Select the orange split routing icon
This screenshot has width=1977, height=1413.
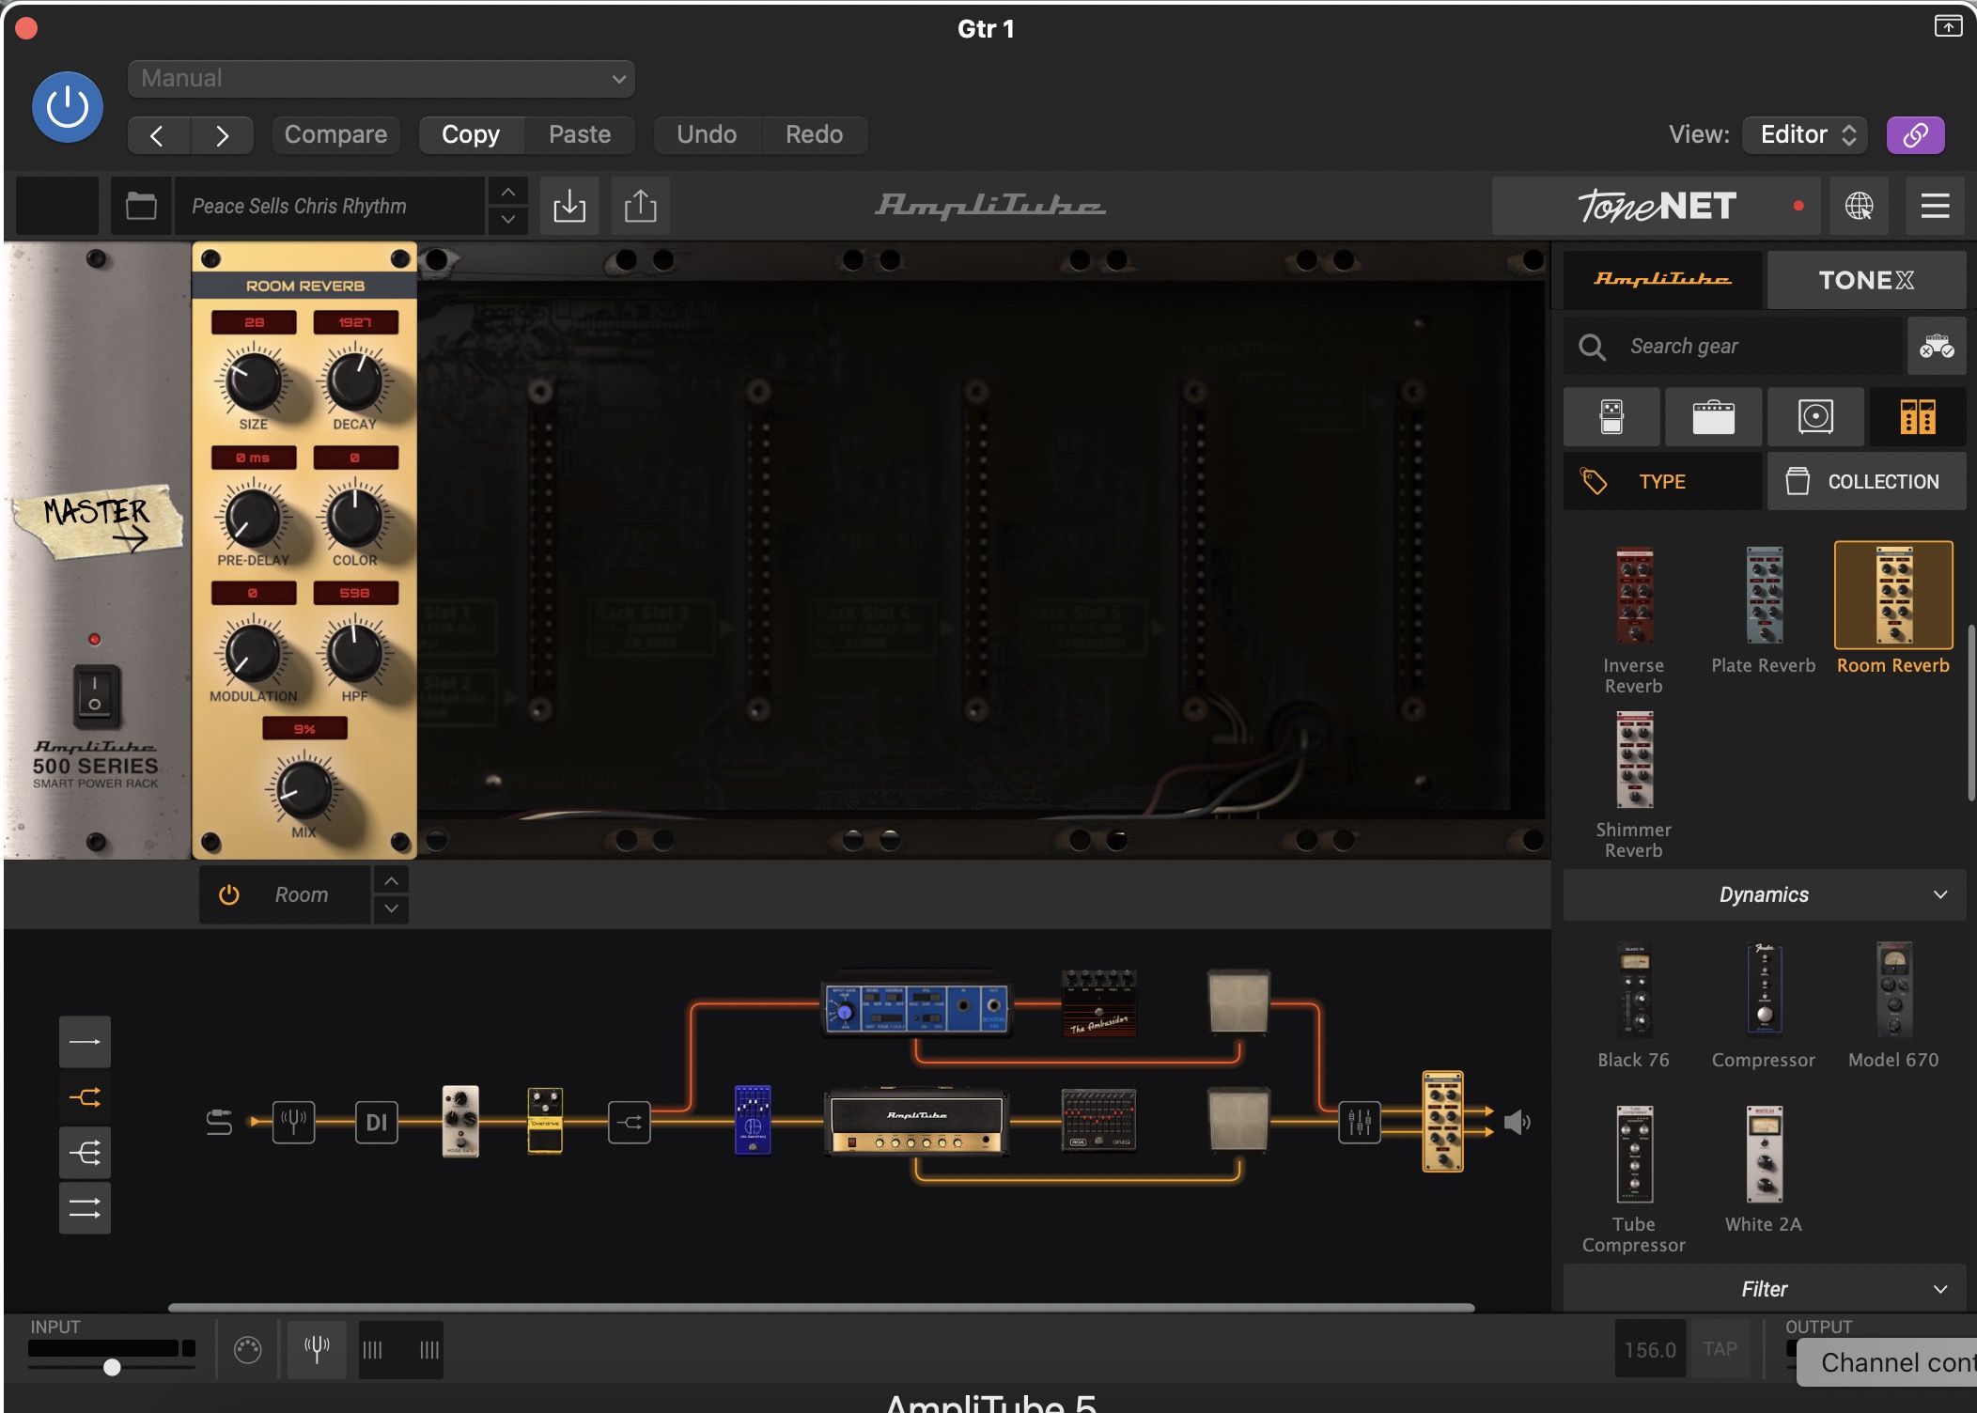coord(85,1096)
